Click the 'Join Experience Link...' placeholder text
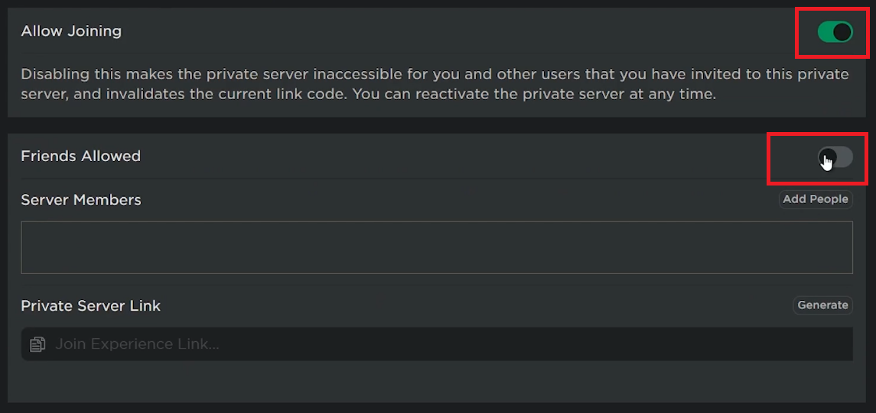 click(x=137, y=344)
